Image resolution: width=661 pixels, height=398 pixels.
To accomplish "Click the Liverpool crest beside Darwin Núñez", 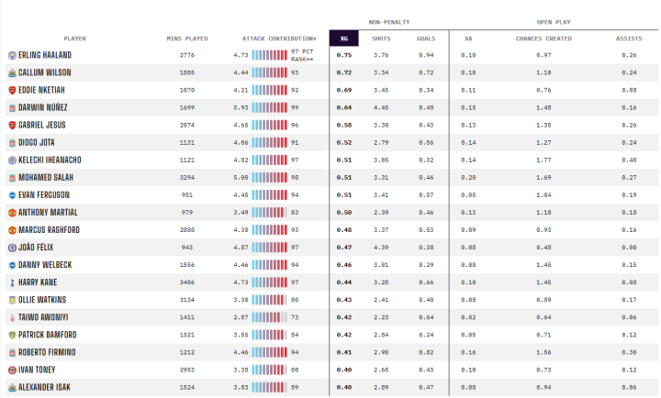I will 12,107.
